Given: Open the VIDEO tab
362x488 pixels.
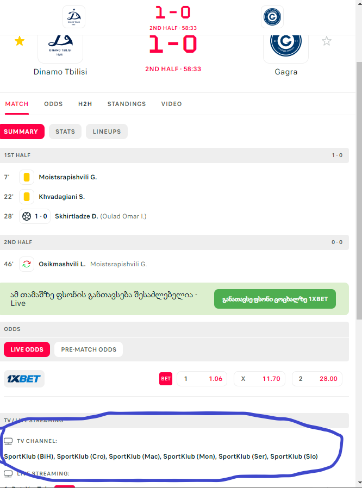Looking at the screenshot, I should click(172, 104).
